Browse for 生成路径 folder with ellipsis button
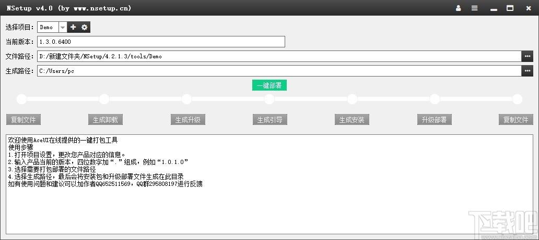Image resolution: width=539 pixels, height=240 pixels. click(x=528, y=71)
